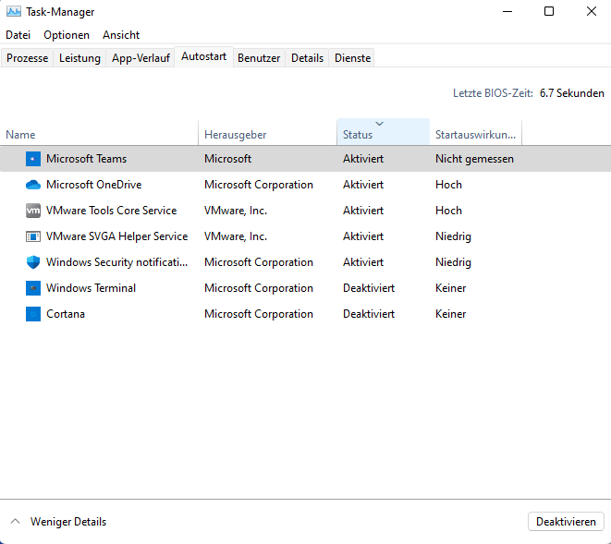The image size is (611, 544).
Task: Click the Windows Security shield icon
Action: tap(33, 262)
